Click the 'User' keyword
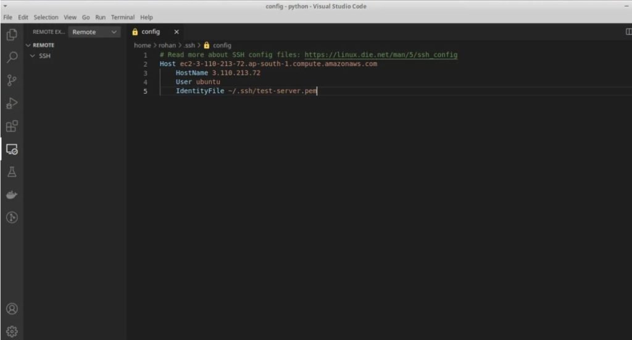 (x=183, y=82)
